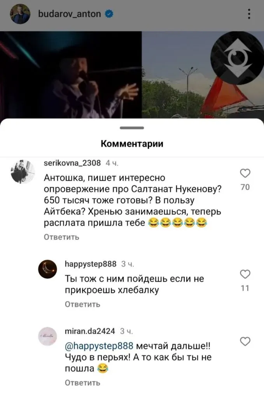Reply to happystep888's comment
Screen dimensions: 264x398
(82, 304)
